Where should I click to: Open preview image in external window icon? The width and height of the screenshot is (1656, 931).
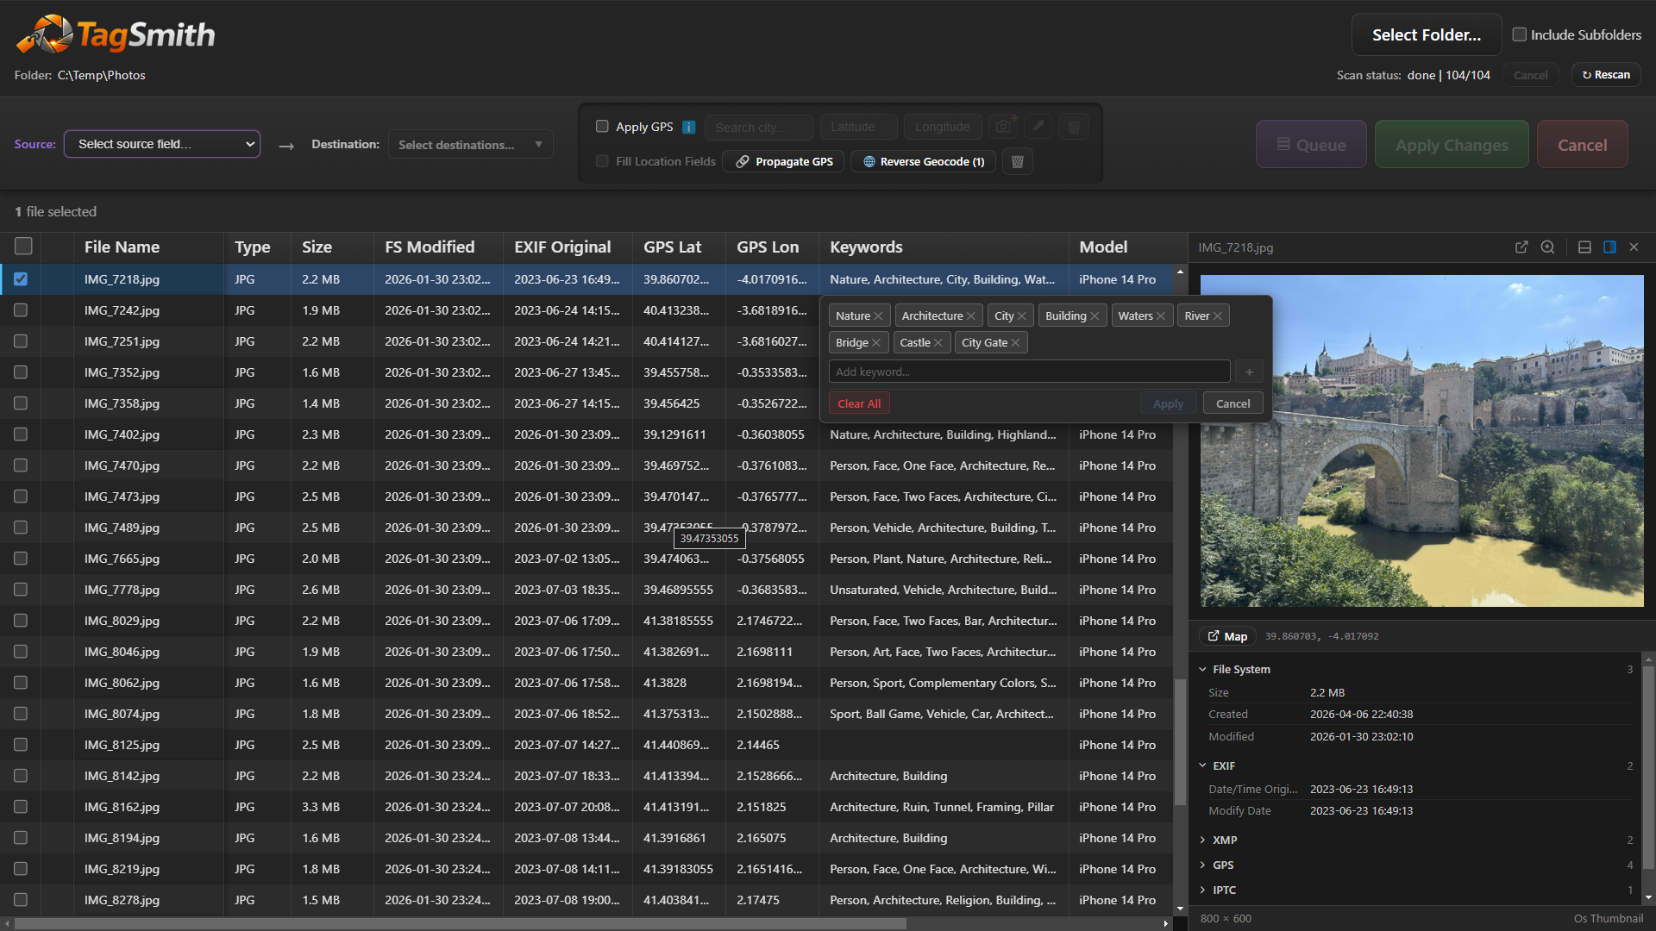(1521, 247)
